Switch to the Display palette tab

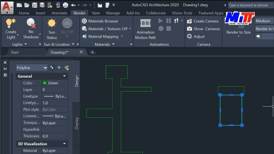tap(77, 123)
